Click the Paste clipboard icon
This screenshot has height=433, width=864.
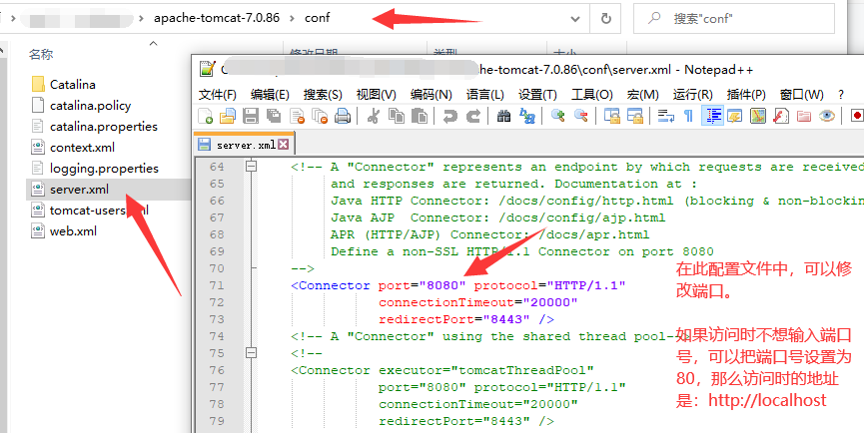pos(420,116)
